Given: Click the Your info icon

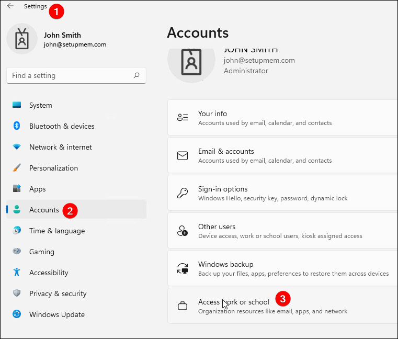Looking at the screenshot, I should click(183, 117).
